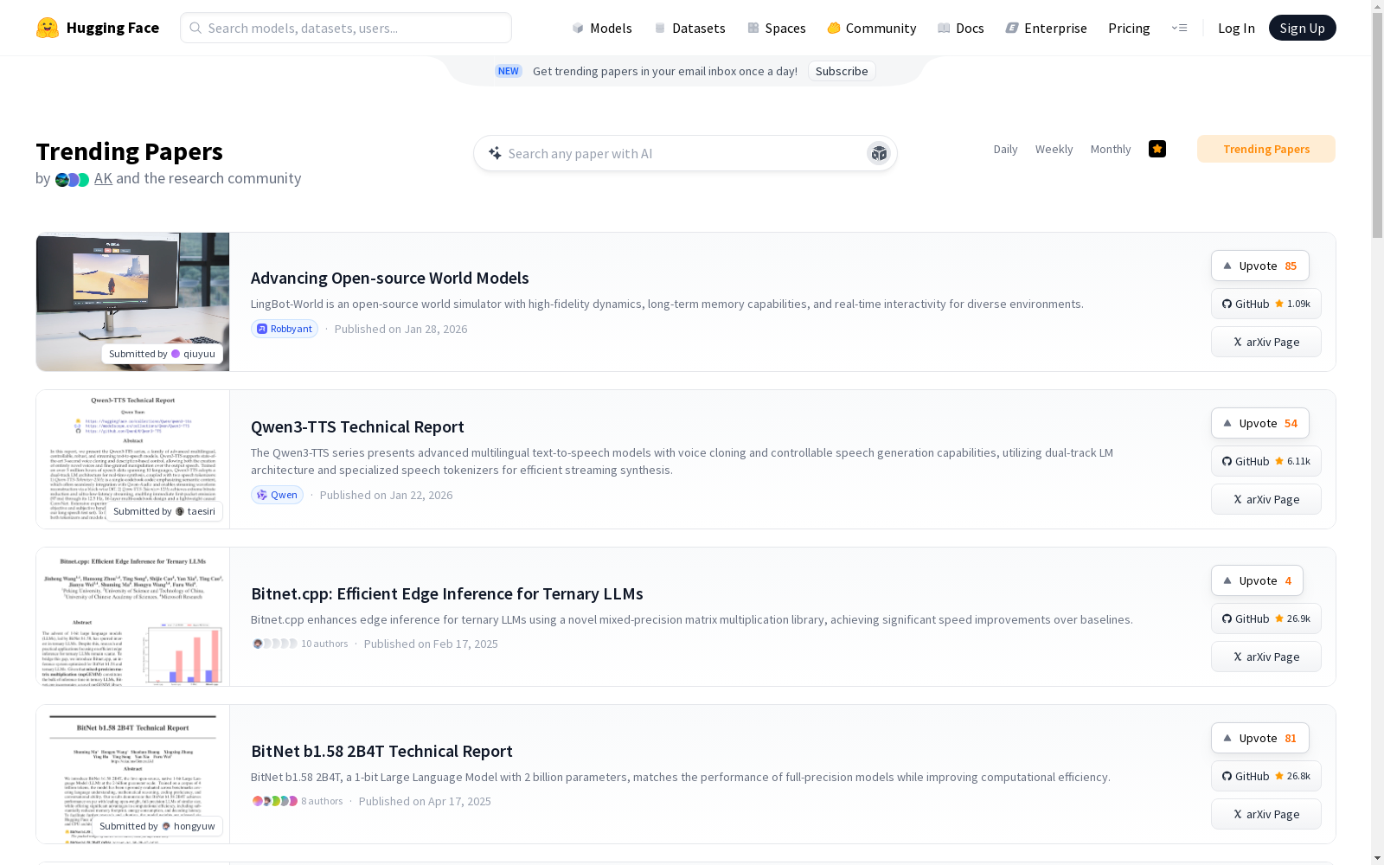Open the Bitnet.cpp paper thumbnail

(132, 617)
